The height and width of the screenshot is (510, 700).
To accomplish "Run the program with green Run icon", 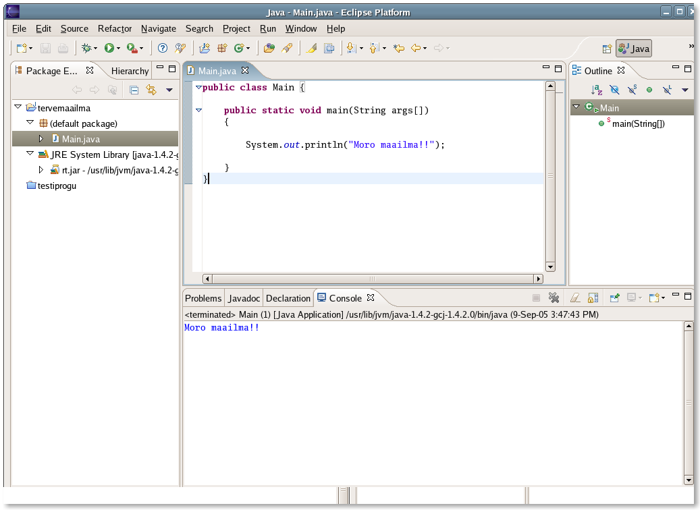I will tap(109, 48).
